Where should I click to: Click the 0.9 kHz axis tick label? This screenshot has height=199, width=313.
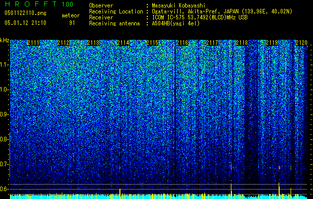pos(4,114)
